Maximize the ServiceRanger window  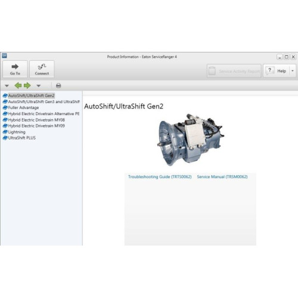[287, 57]
